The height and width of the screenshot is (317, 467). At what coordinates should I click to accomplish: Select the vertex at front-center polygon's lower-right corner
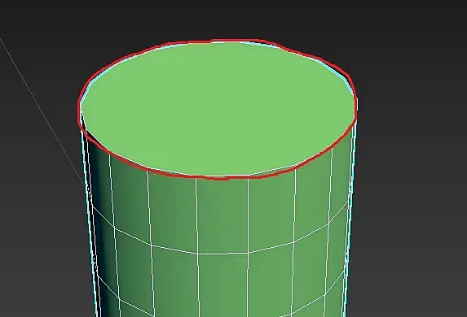(248, 253)
